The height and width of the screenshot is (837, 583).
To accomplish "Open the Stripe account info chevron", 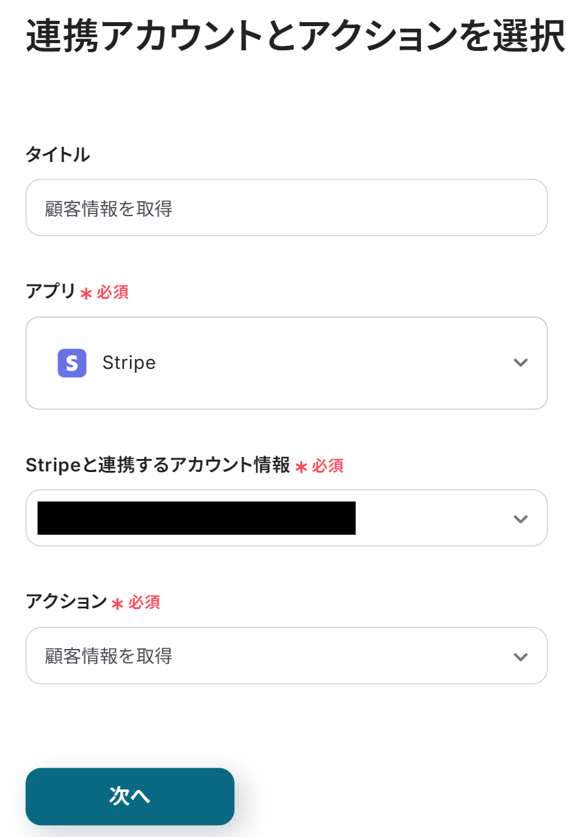I will click(x=520, y=519).
